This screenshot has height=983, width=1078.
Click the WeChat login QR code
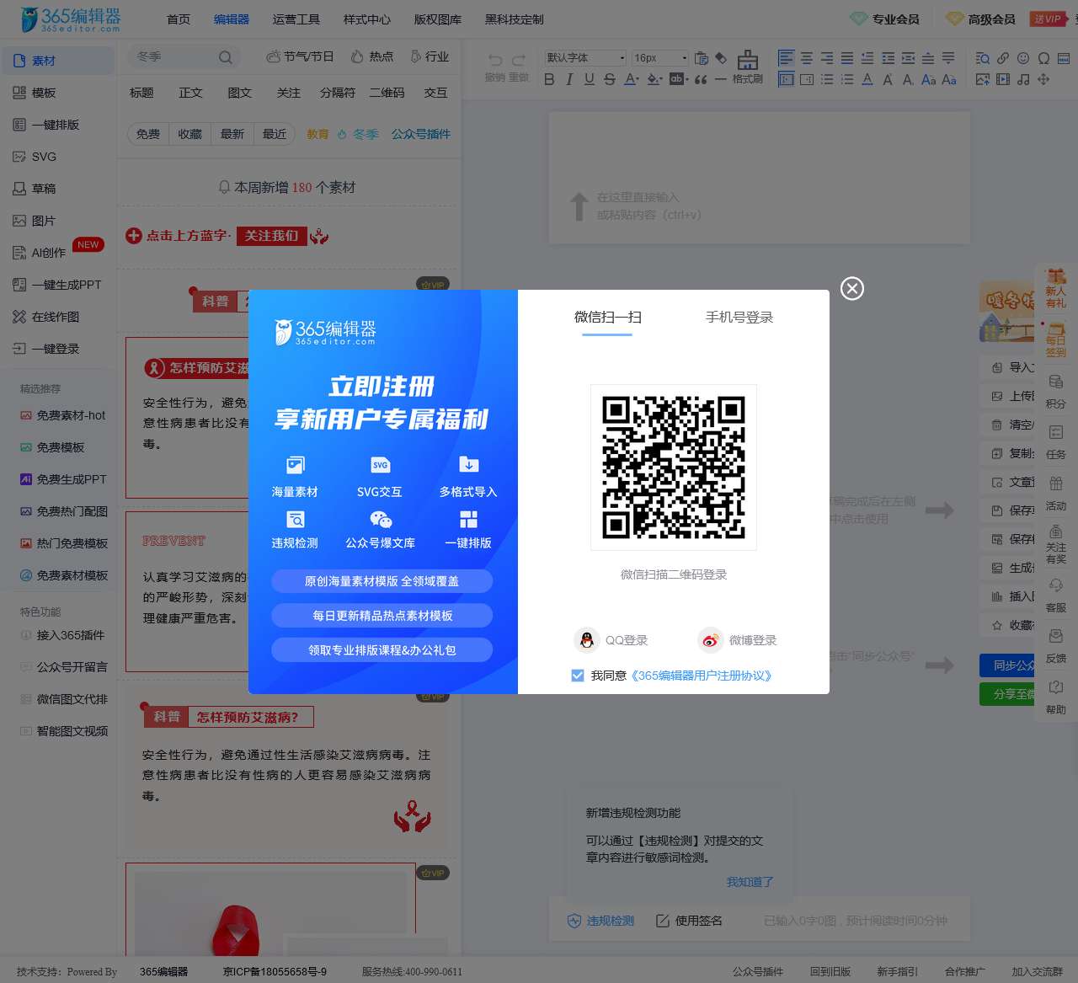pyautogui.click(x=673, y=467)
